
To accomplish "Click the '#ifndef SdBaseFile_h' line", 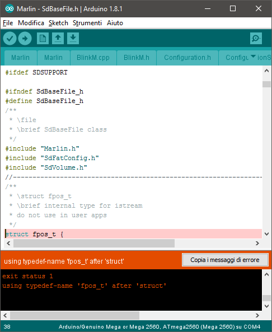I will coord(44,91).
